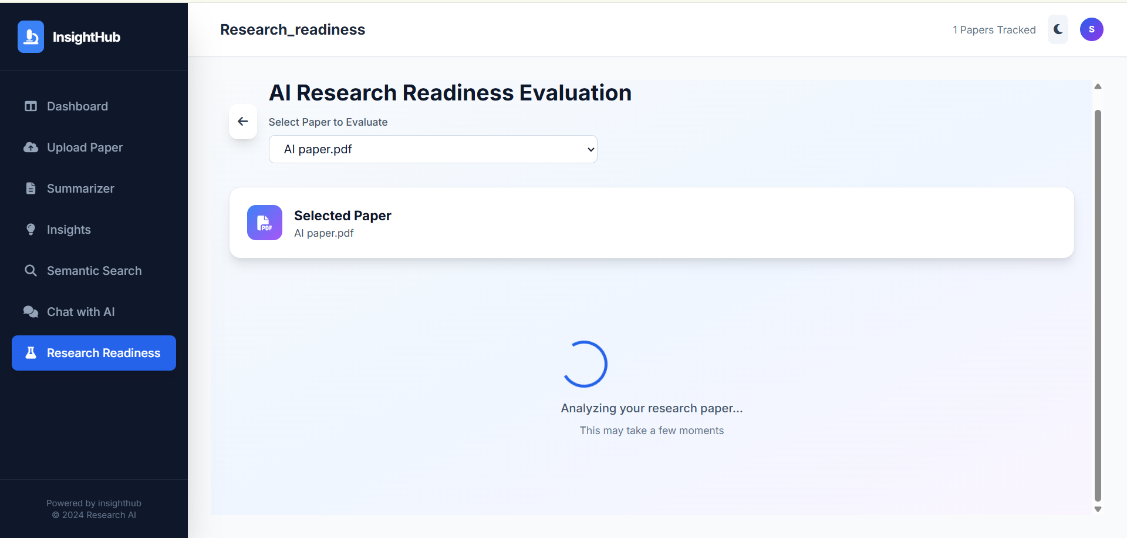Go back using the left arrow button

click(243, 122)
